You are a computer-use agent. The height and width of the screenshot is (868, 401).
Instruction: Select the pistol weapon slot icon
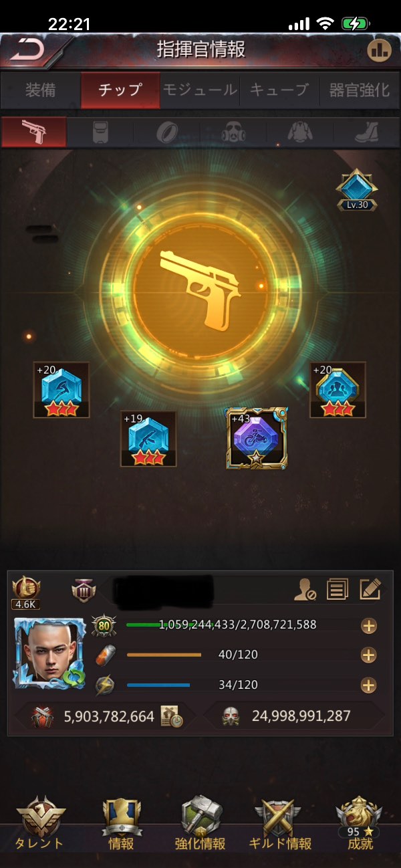tap(34, 132)
